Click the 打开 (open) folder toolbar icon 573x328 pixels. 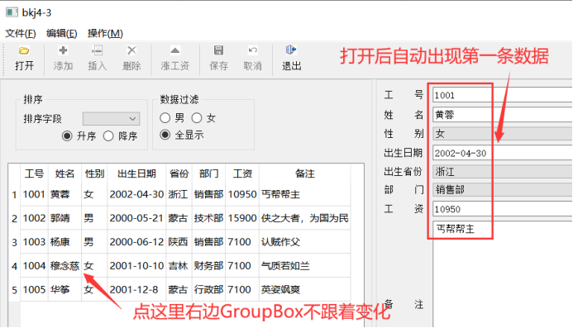[x=24, y=50]
